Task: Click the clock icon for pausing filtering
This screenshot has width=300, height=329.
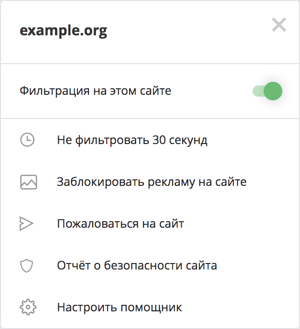Action: [x=27, y=140]
